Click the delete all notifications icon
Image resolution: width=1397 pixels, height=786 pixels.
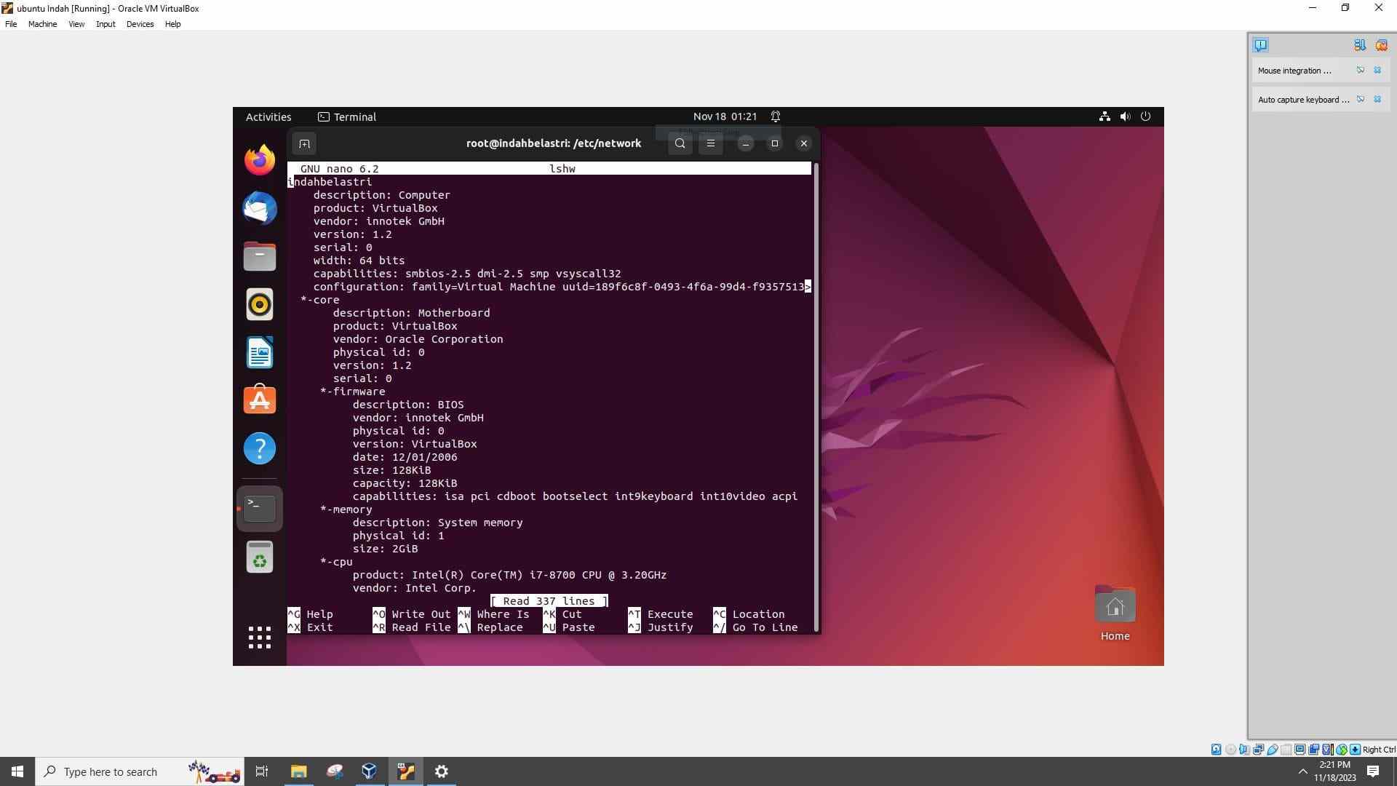tap(1381, 45)
